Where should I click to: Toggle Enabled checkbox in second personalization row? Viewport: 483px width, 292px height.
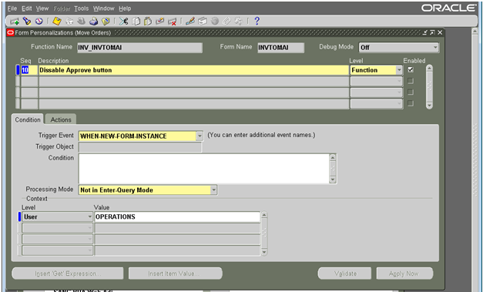[x=411, y=81]
